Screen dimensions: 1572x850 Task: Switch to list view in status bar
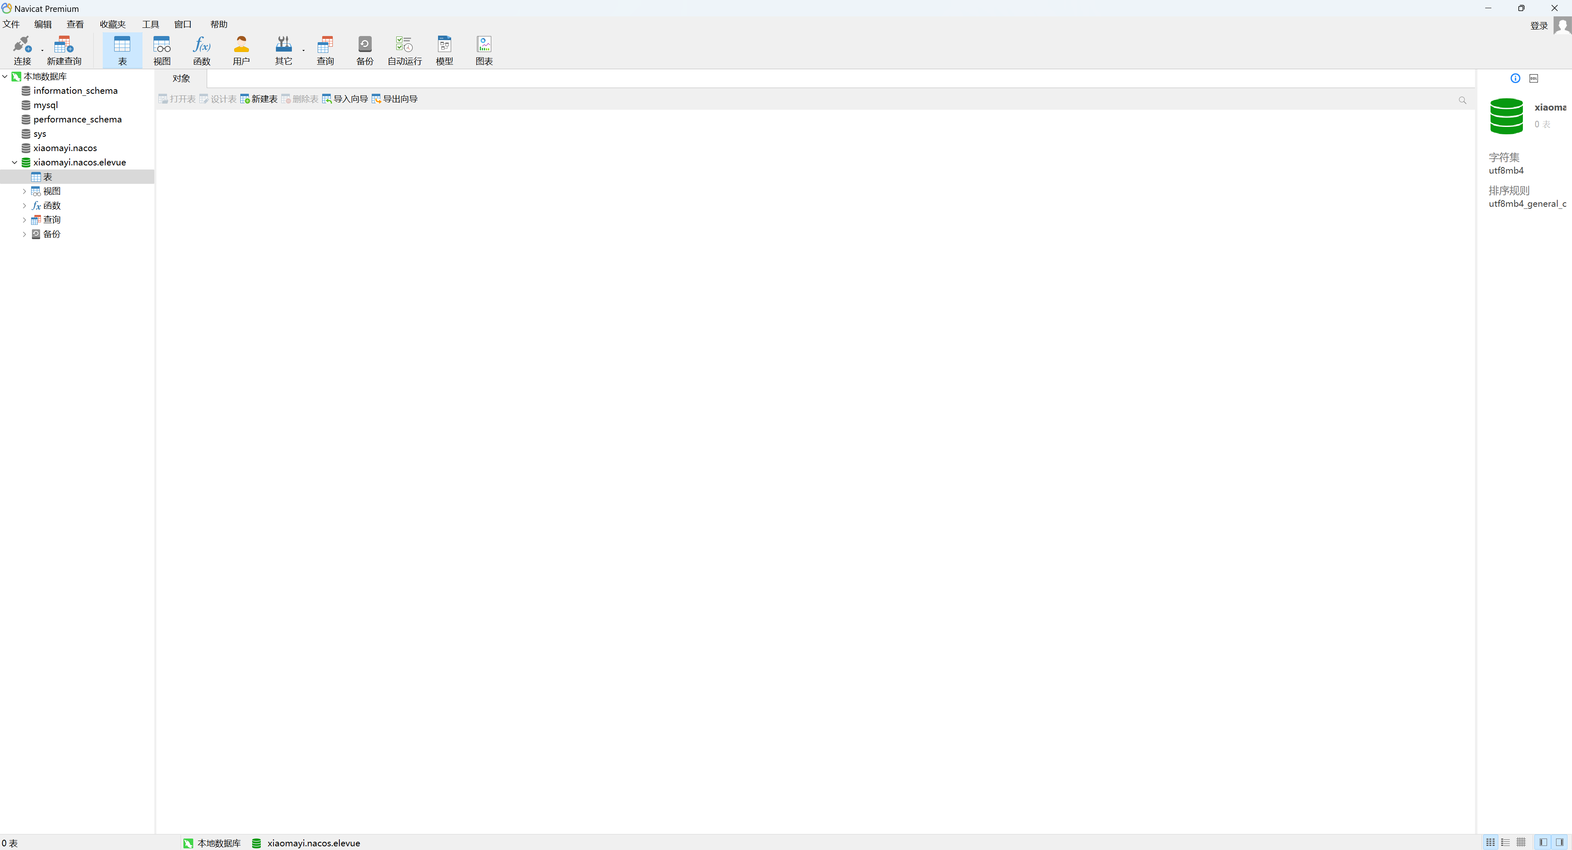tap(1506, 842)
